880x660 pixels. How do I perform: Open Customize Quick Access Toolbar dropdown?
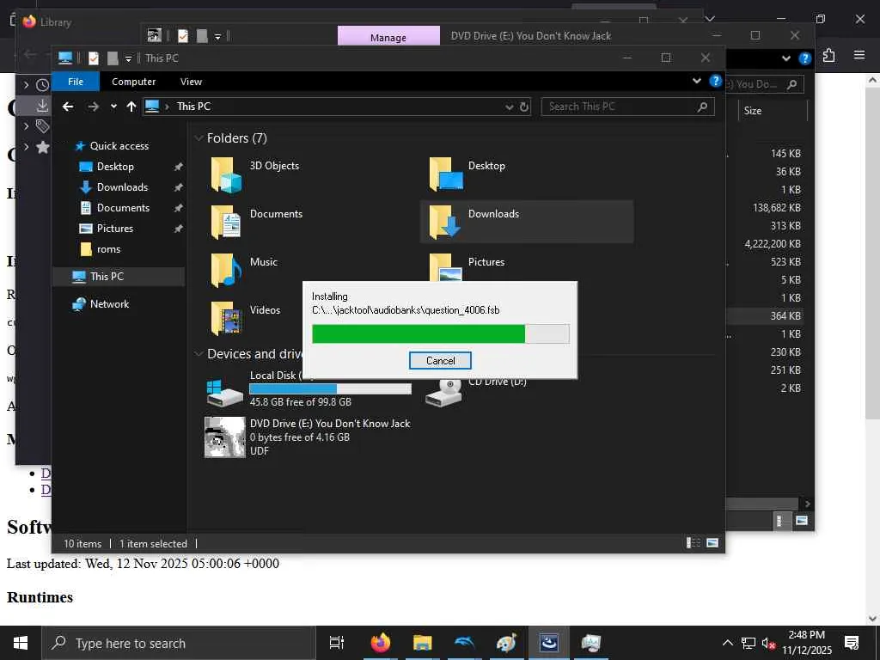[129, 58]
